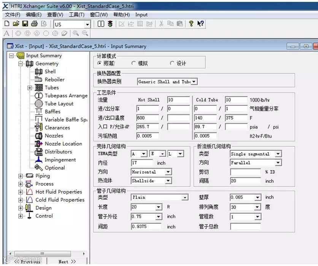Image resolution: width=318 pixels, height=266 pixels.
Task: Click the text annotation A icon
Action: point(6,33)
